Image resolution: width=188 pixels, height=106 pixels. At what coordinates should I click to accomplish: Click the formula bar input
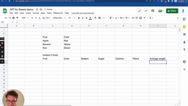[x=100, y=22]
